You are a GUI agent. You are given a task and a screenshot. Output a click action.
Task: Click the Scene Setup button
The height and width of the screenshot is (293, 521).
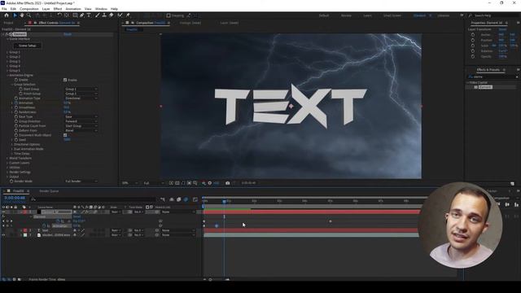(27, 46)
